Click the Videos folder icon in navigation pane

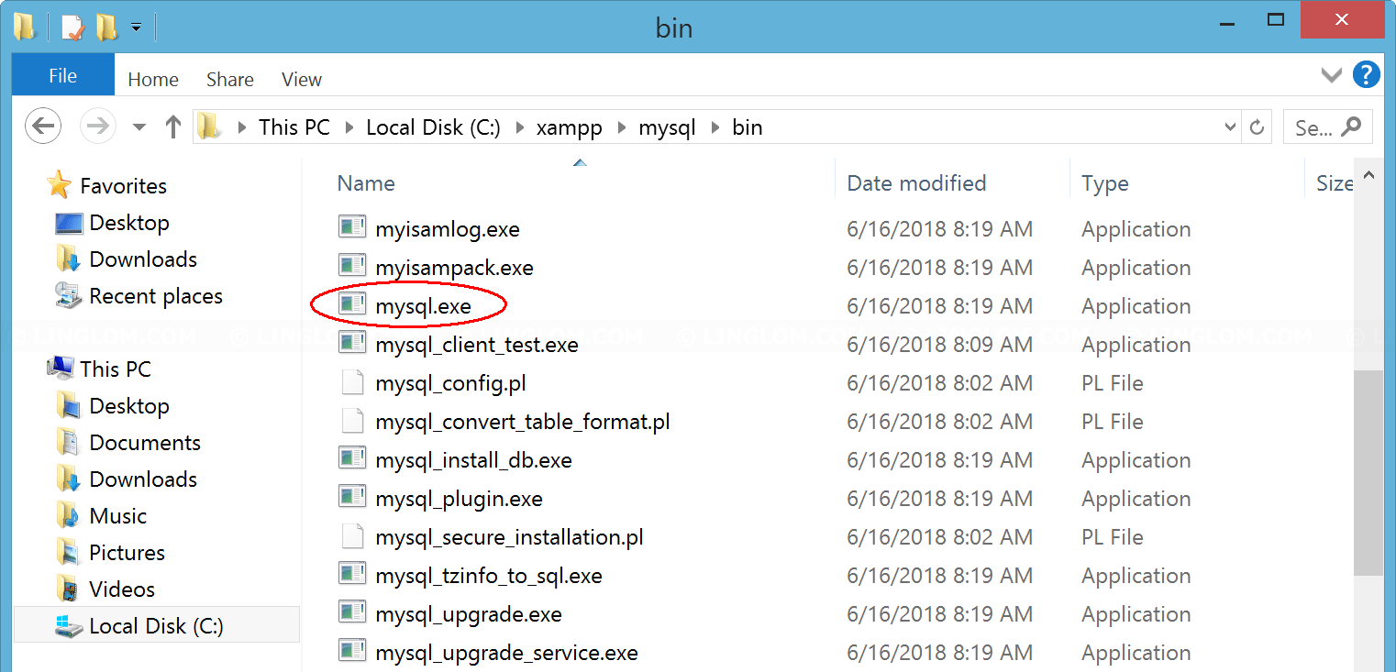68,589
